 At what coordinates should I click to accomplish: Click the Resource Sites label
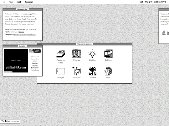[61, 61]
